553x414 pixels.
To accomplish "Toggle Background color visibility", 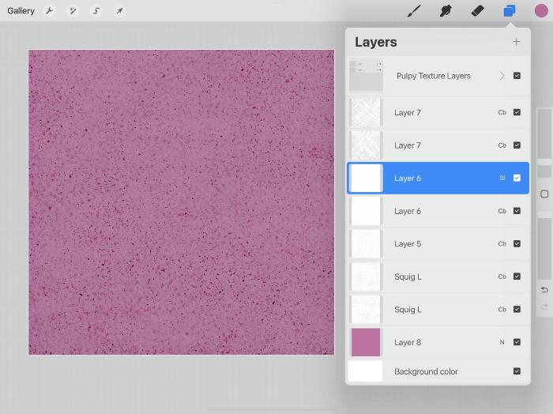I will click(517, 371).
